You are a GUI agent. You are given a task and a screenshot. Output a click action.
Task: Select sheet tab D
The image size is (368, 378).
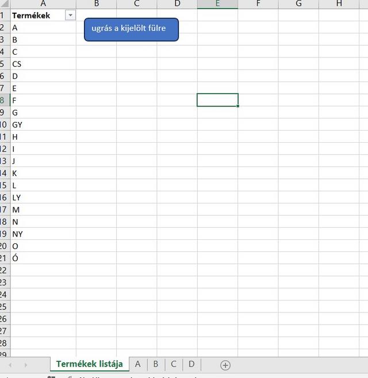coord(191,364)
